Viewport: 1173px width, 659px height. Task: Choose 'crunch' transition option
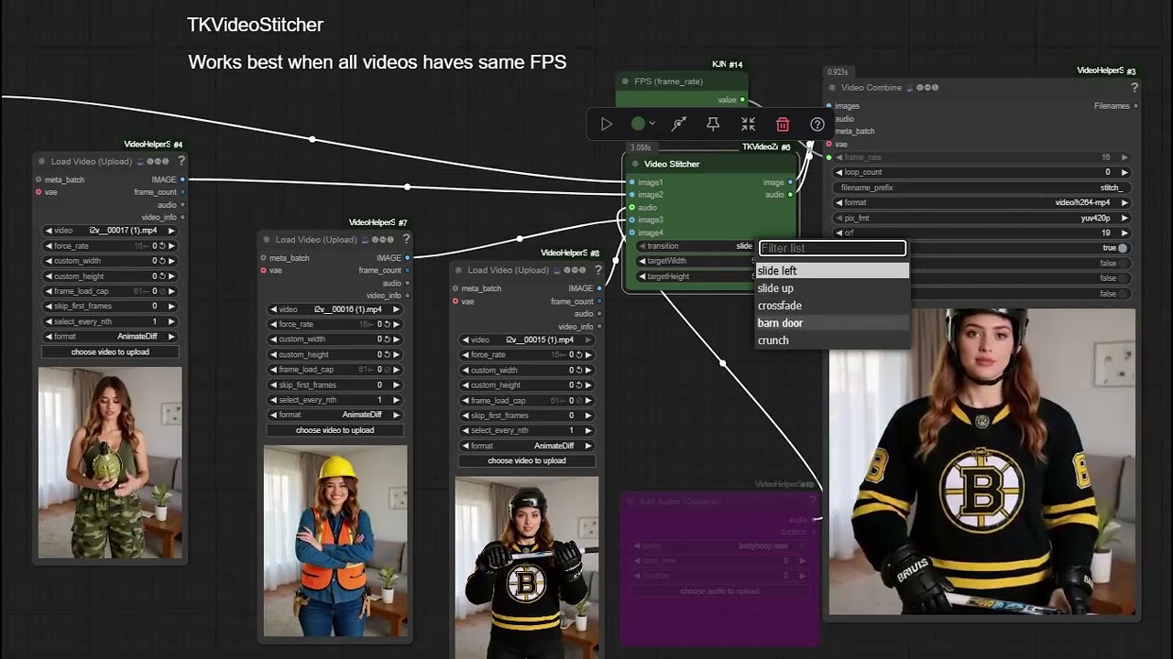[x=832, y=340]
